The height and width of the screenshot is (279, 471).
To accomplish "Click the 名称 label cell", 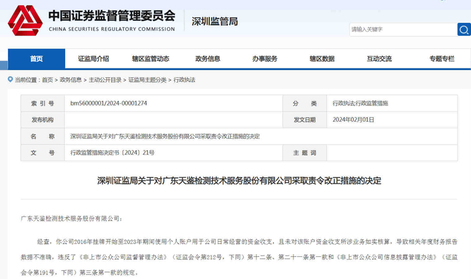I will coord(42,136).
